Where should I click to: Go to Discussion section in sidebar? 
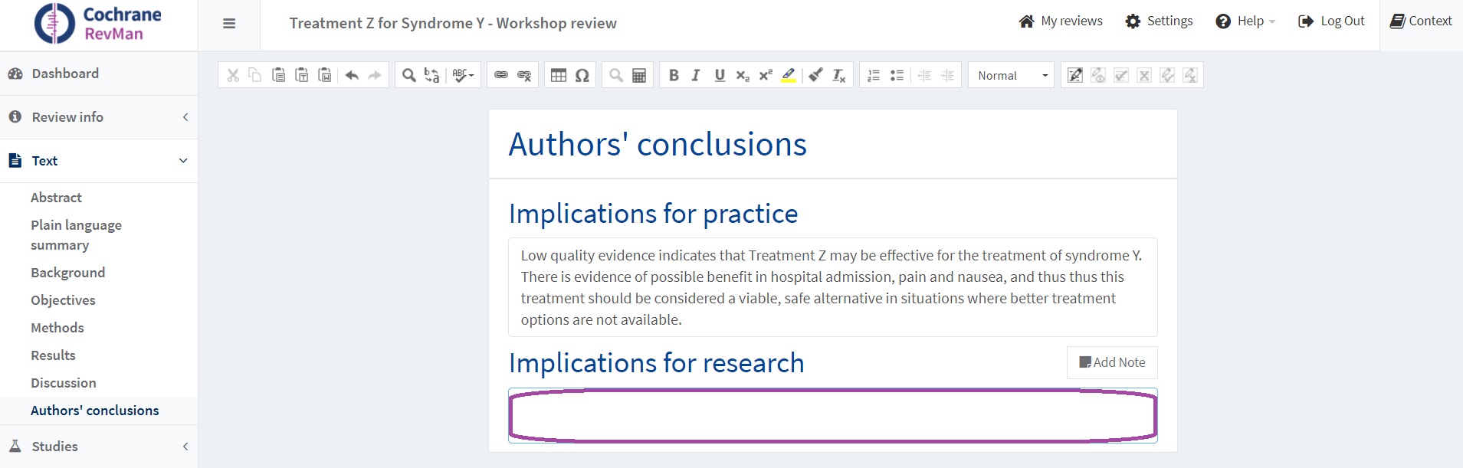tap(64, 383)
